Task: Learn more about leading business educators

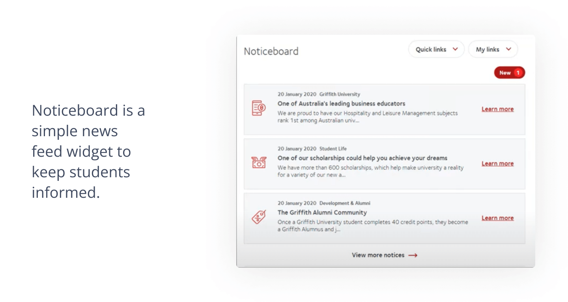Action: point(497,109)
